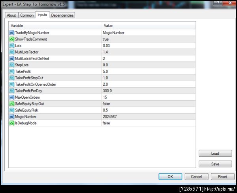This screenshot has width=237, height=193.
Task: Select the StepLots variable name
Action: click(x=22, y=65)
